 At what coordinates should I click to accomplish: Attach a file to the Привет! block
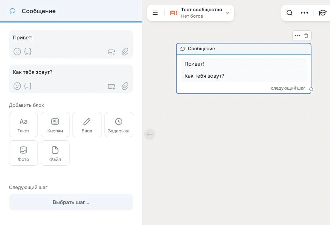[125, 52]
